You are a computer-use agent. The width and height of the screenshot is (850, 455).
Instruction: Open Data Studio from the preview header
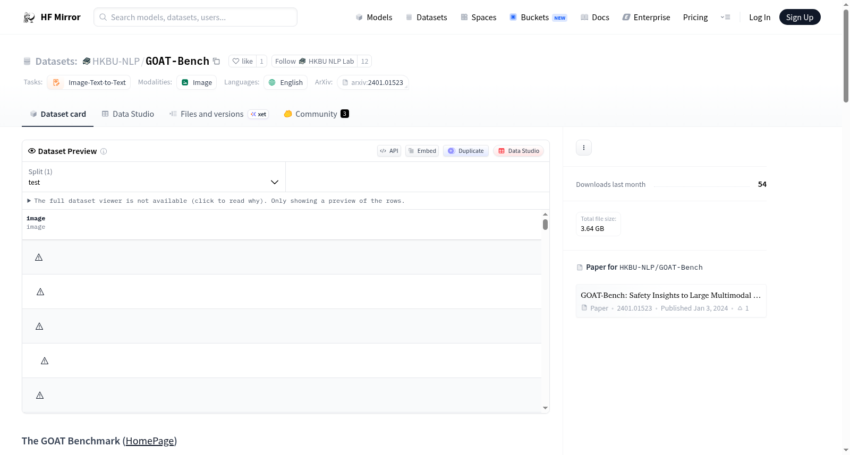(x=518, y=151)
